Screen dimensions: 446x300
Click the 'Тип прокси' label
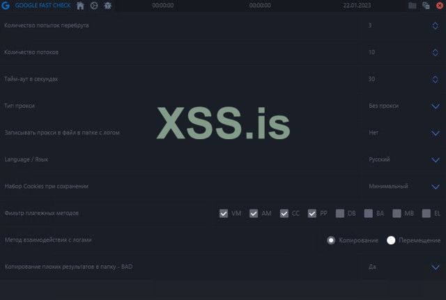pyautogui.click(x=20, y=106)
